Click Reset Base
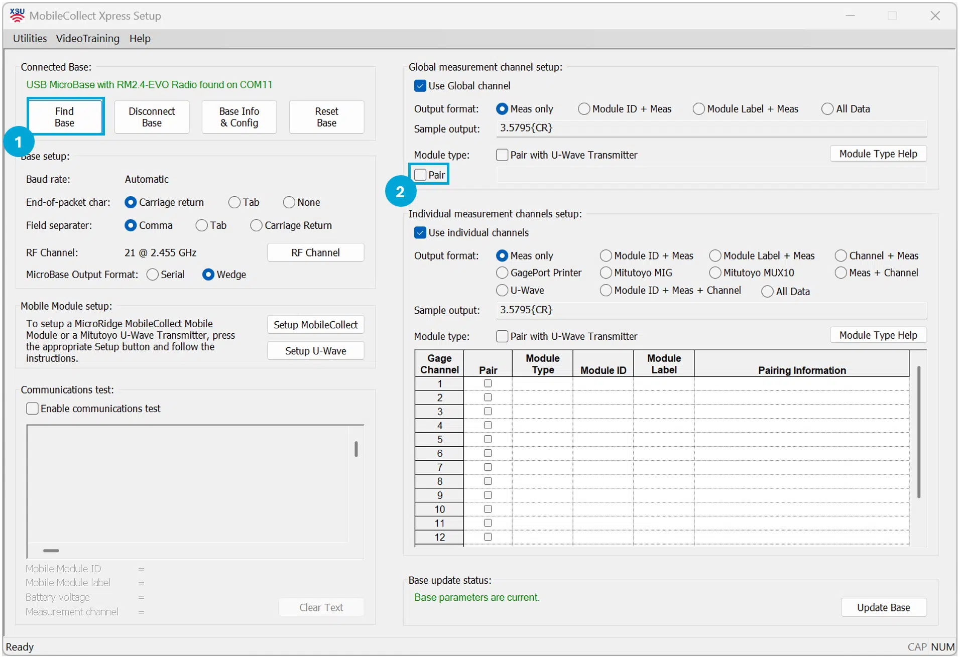Viewport: 960px width, 657px height. pos(326,116)
